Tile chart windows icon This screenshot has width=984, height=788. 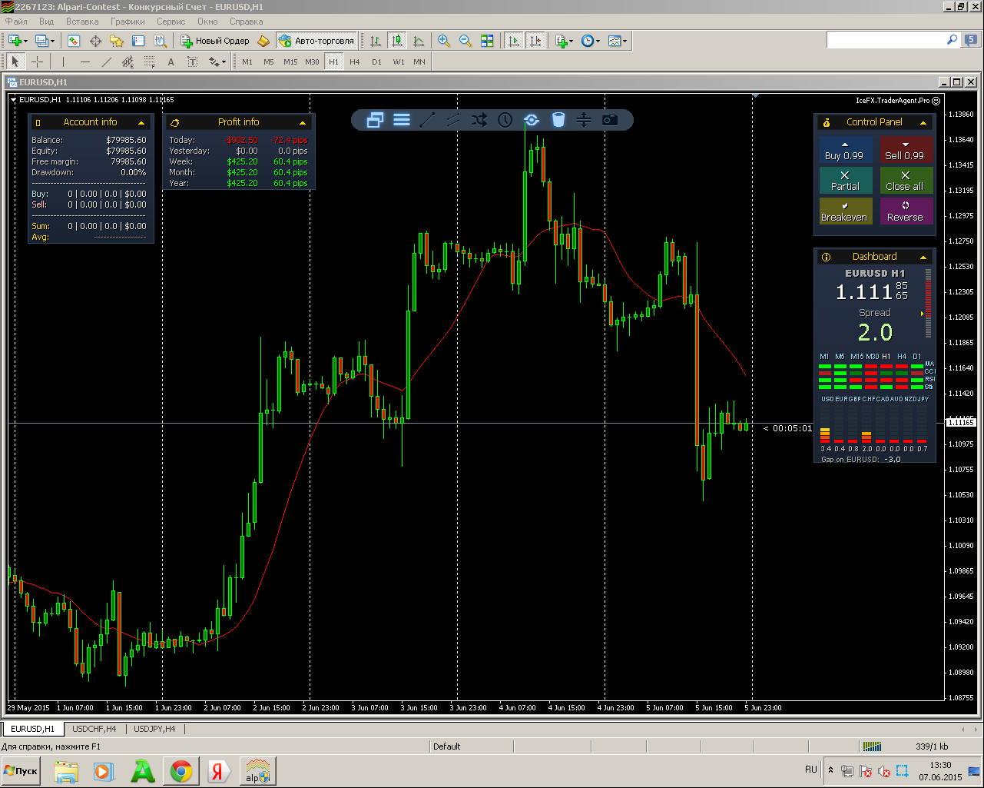(x=487, y=41)
